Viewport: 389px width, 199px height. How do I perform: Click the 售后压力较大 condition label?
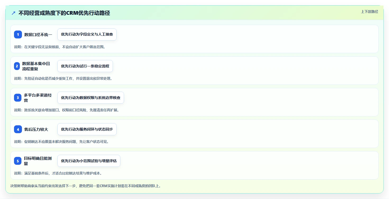36,129
